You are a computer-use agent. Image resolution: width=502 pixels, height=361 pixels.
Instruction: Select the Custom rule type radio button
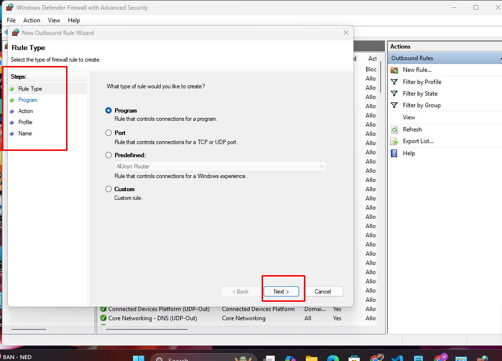click(x=109, y=189)
